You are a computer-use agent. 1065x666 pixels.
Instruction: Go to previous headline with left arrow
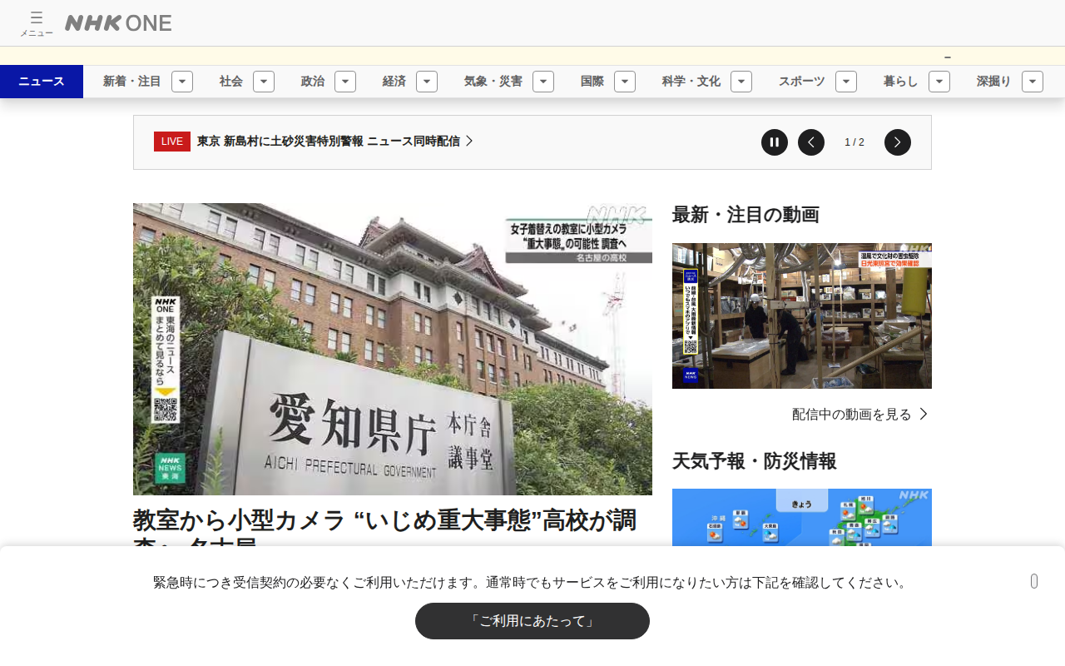(811, 142)
